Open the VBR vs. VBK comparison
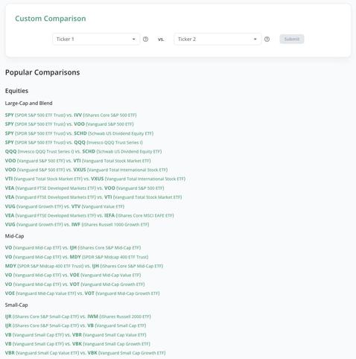 pyautogui.click(x=85, y=353)
